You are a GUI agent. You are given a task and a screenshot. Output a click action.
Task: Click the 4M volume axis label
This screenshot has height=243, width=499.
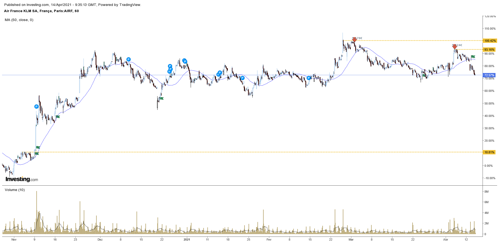(487, 213)
